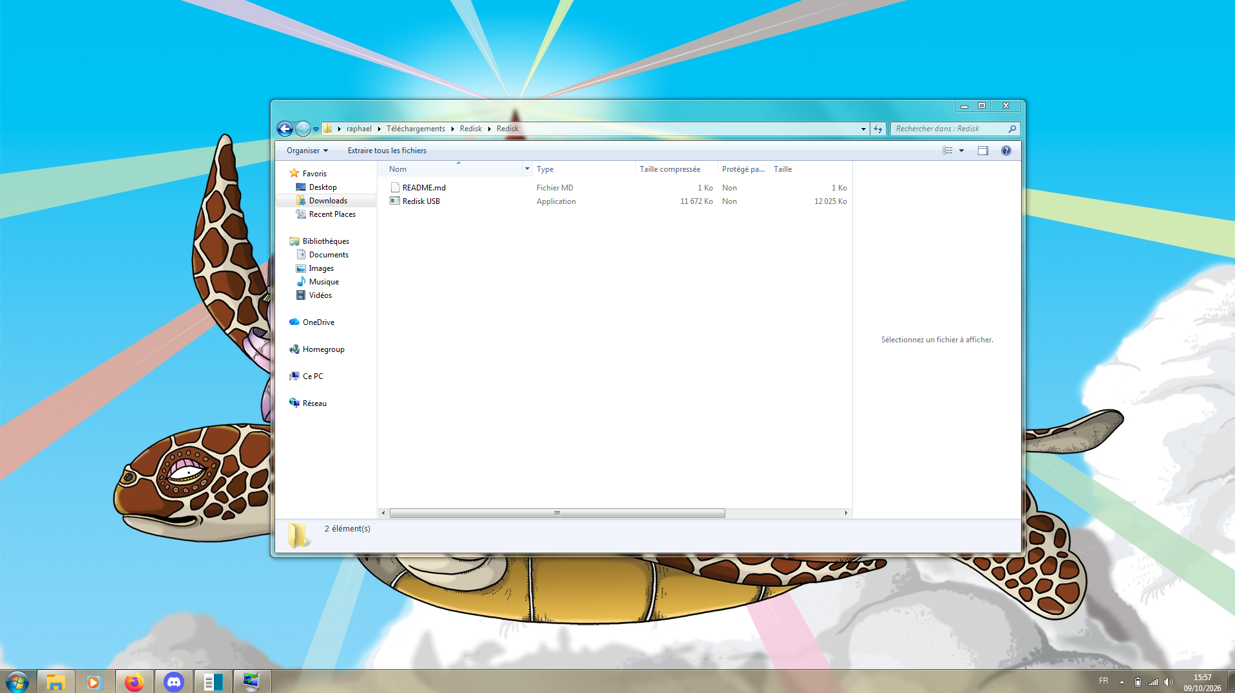Select Bibliothèques in the navigation pane
The height and width of the screenshot is (693, 1235).
pyautogui.click(x=320, y=241)
